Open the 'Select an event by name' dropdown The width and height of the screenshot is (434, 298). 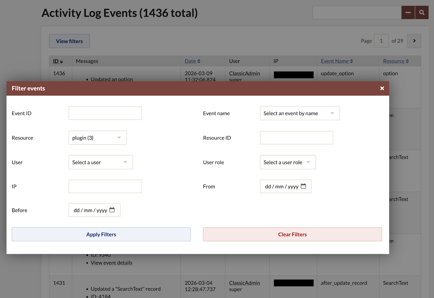click(299, 113)
